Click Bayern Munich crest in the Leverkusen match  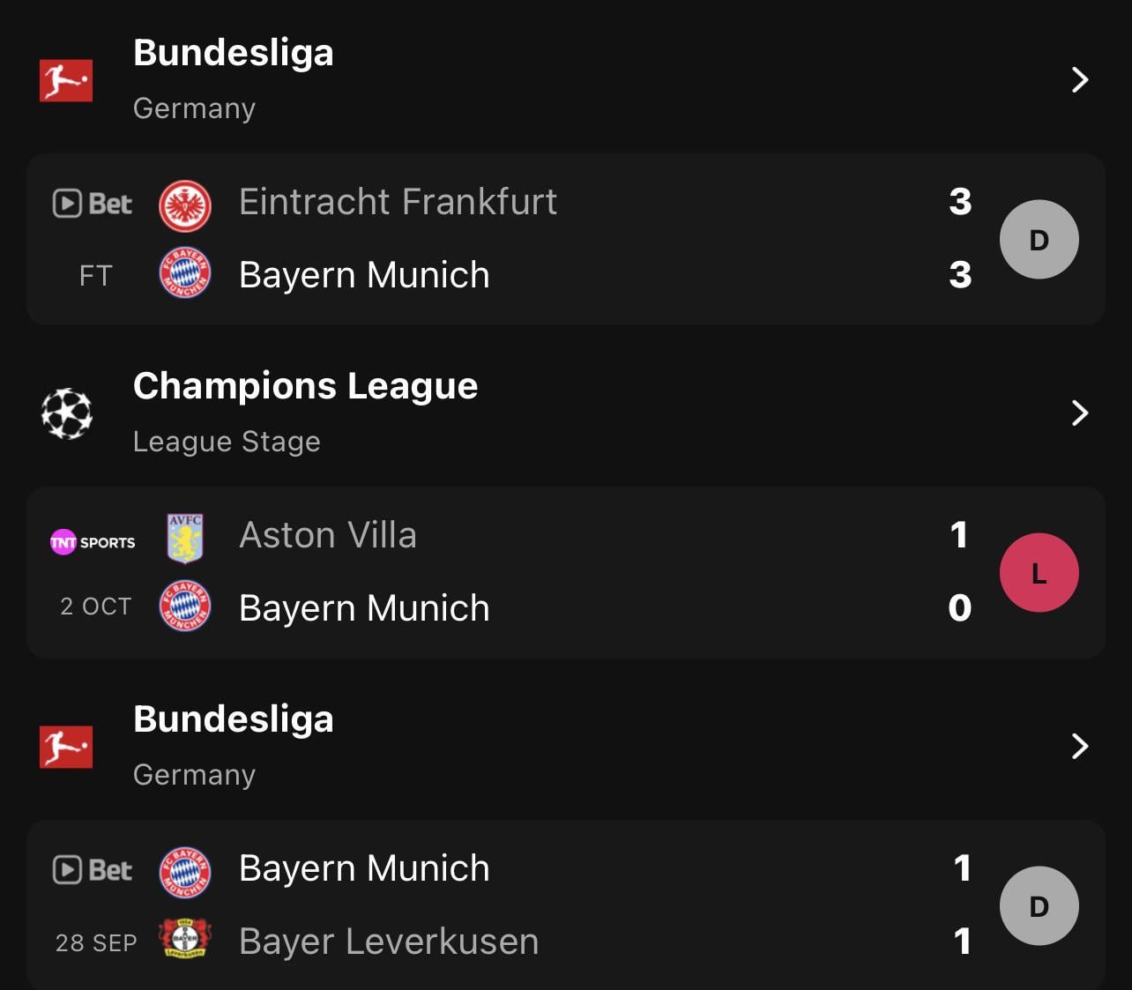pyautogui.click(x=185, y=872)
